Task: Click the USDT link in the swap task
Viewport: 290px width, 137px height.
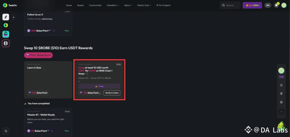Action: click(82, 71)
